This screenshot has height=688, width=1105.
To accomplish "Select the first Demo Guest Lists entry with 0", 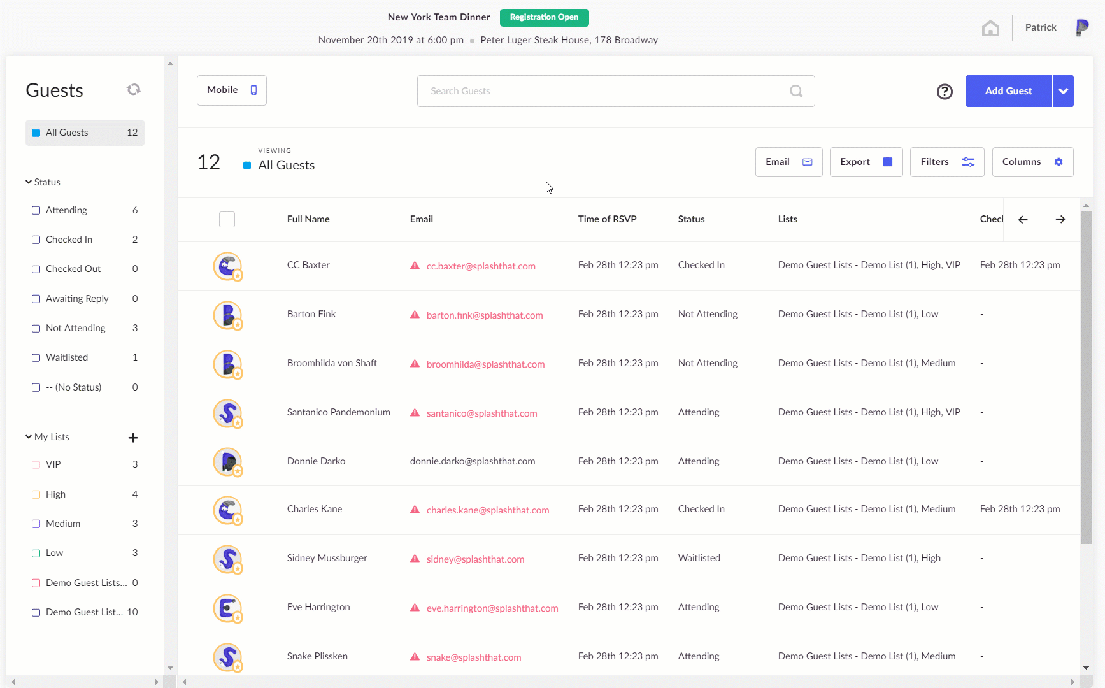I will [85, 583].
